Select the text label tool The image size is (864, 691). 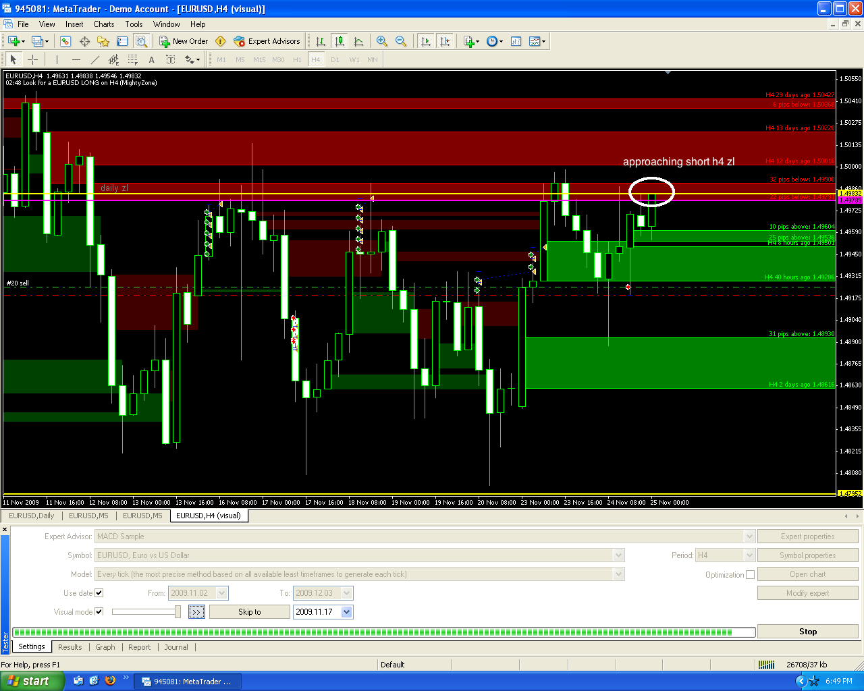(x=170, y=59)
